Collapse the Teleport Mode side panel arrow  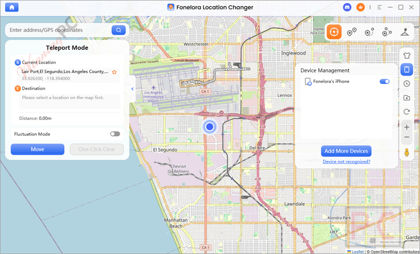click(132, 89)
